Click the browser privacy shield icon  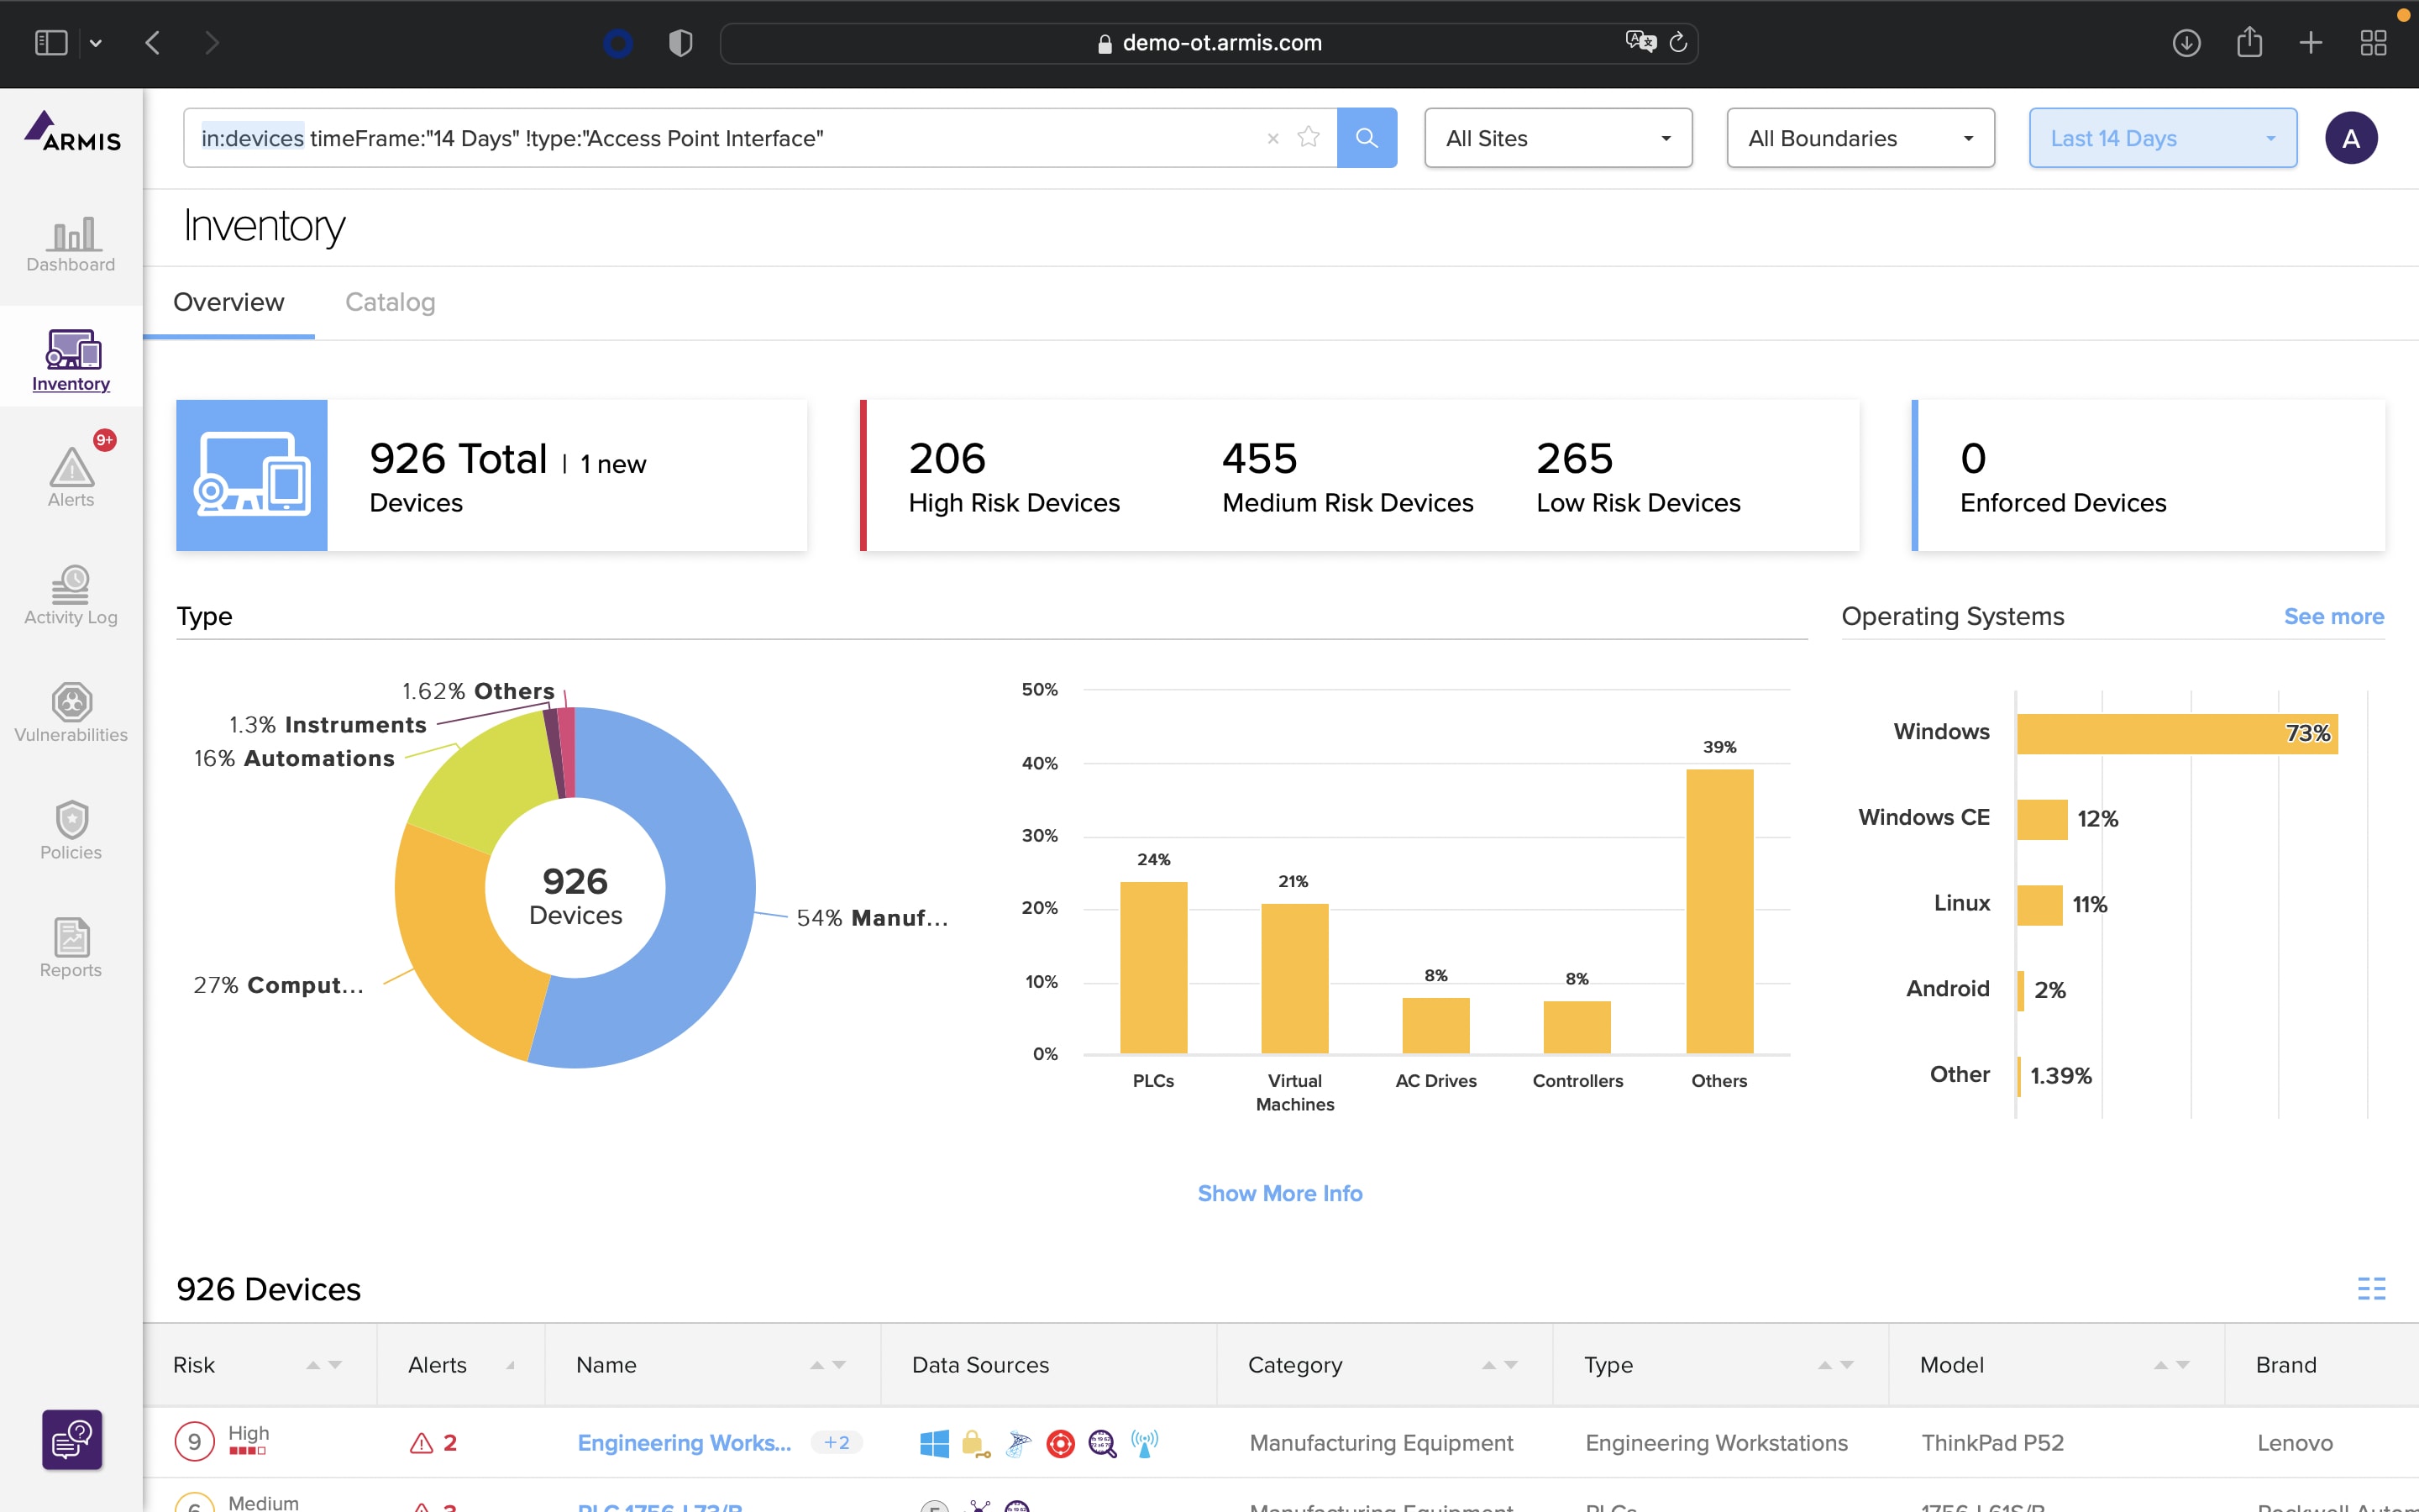pyautogui.click(x=680, y=43)
